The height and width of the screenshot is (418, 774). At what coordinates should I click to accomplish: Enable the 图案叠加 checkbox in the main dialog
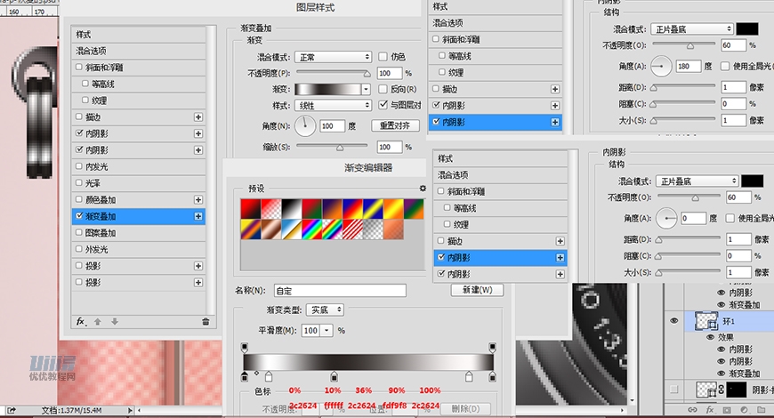(x=79, y=232)
